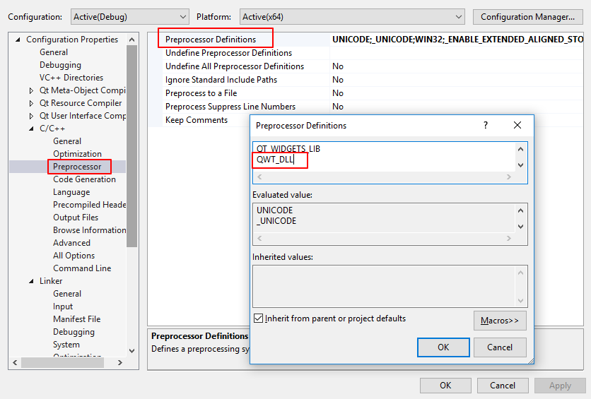Open VC++ Directories settings
Viewport: 591px width, 399px height.
[x=71, y=78]
